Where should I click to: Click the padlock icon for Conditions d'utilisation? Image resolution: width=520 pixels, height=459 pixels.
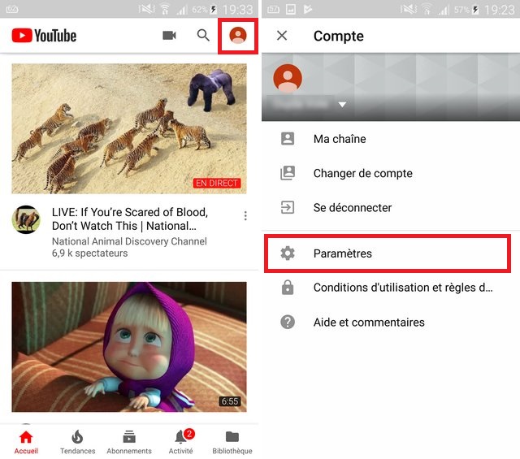coord(288,288)
